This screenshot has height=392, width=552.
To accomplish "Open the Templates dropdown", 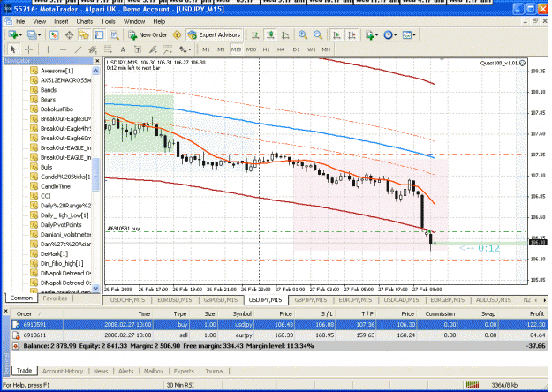I will tap(408, 34).
